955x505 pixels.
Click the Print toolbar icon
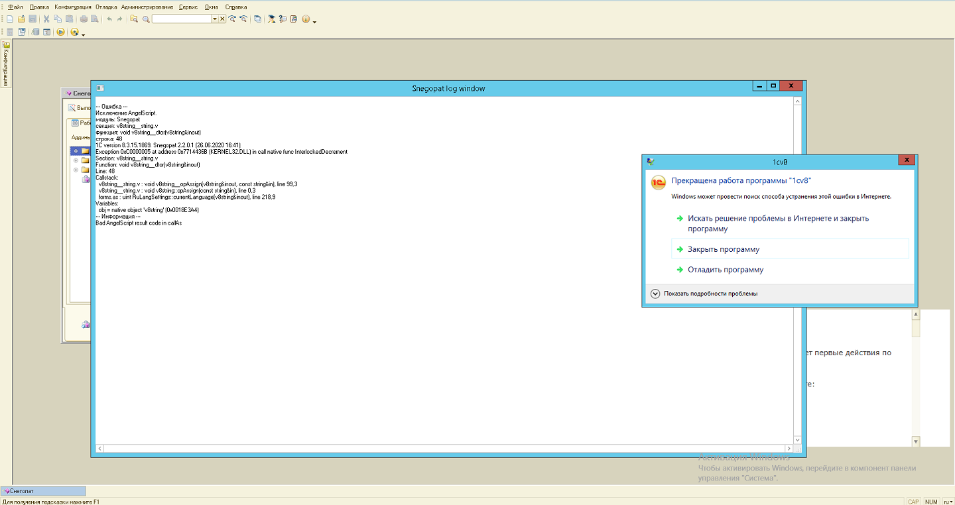pyautogui.click(x=84, y=19)
